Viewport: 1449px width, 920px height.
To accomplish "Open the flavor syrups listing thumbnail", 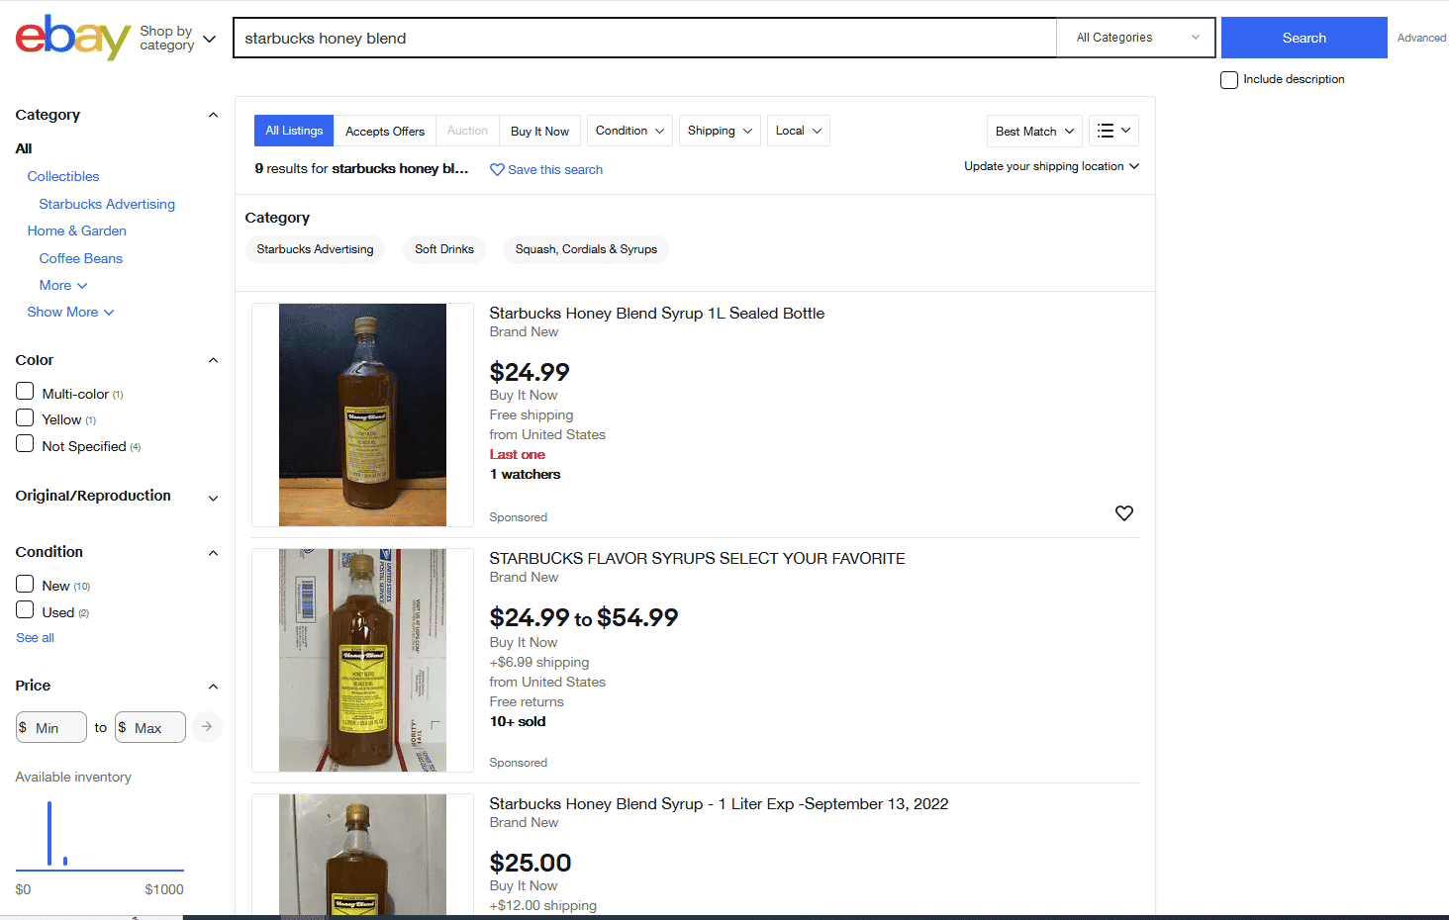I will 362,660.
